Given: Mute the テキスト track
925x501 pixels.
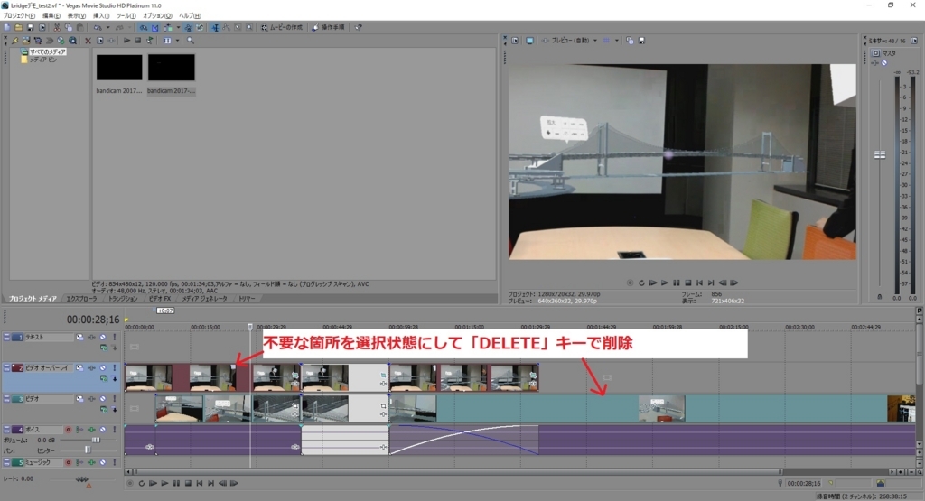Looking at the screenshot, I should [103, 337].
